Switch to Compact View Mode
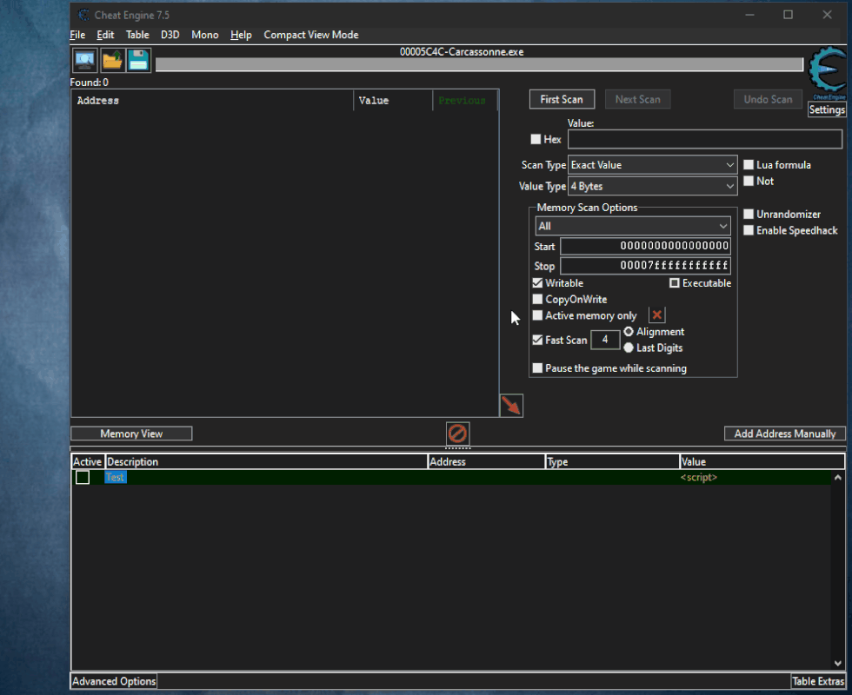This screenshot has height=695, width=852. click(x=311, y=35)
